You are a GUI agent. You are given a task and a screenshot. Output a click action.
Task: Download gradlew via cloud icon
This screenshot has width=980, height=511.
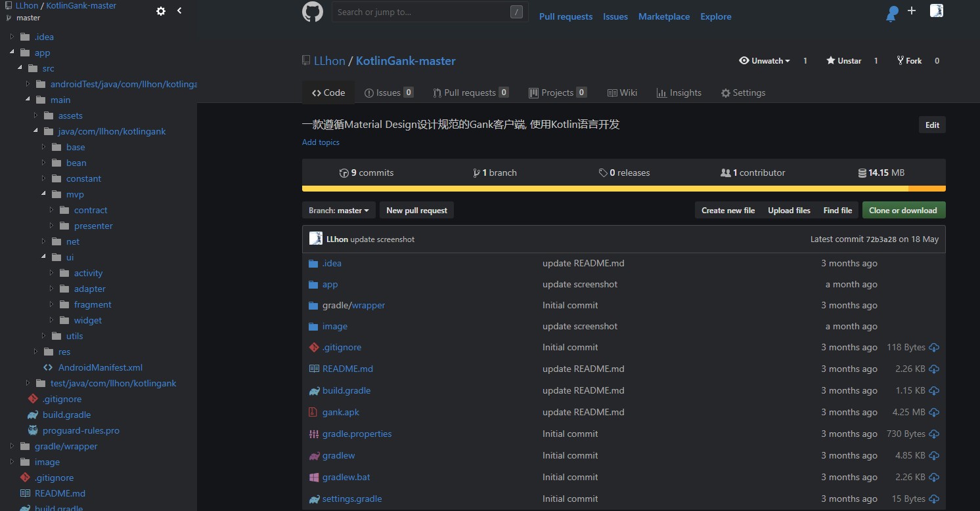pos(934,456)
